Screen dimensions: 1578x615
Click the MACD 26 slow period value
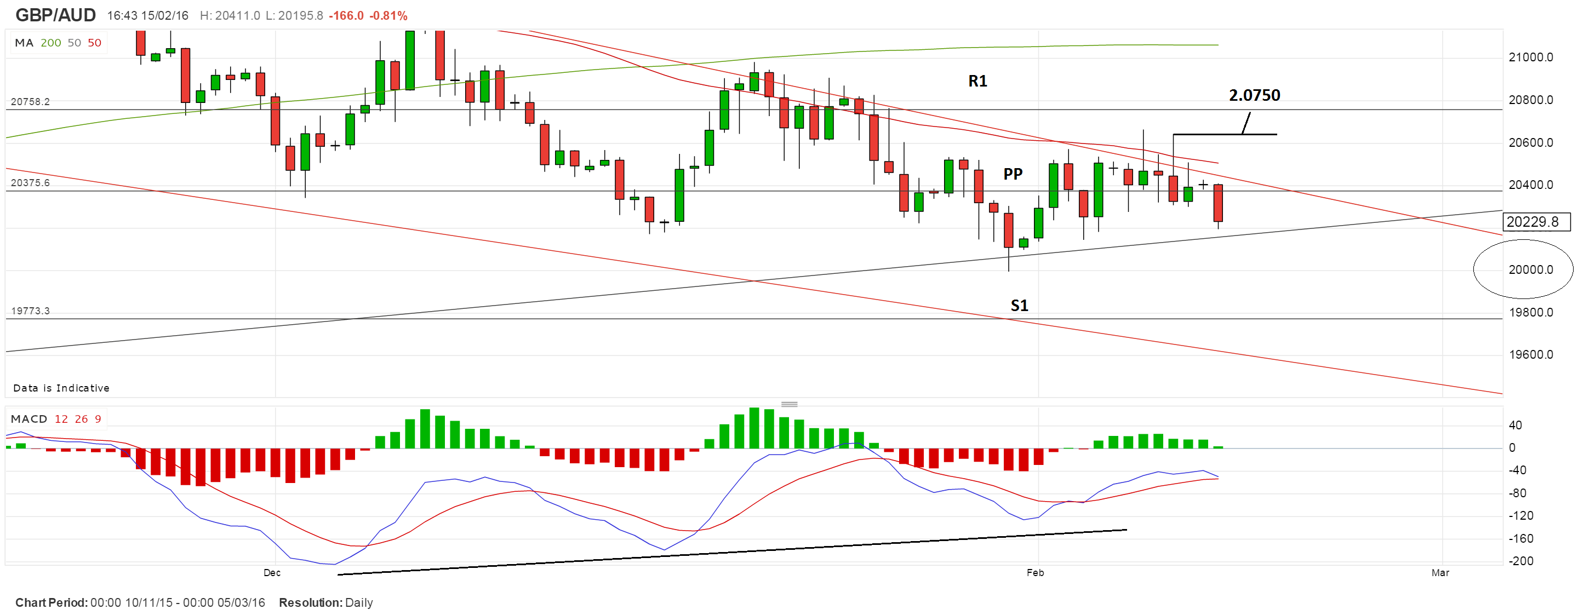[x=82, y=419]
